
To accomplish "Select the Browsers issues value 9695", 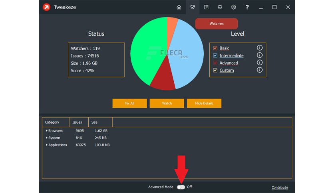I will click(x=80, y=131).
